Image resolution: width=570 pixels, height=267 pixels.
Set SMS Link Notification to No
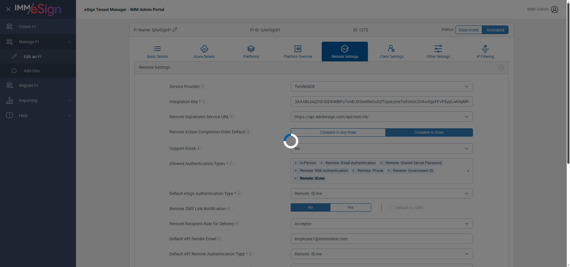coord(311,207)
